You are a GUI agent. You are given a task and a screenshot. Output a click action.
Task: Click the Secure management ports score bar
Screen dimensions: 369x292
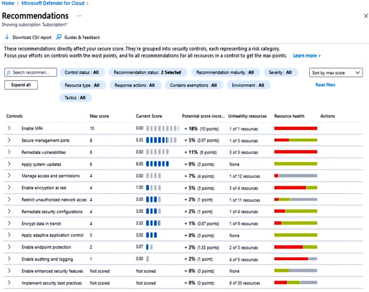point(161,140)
